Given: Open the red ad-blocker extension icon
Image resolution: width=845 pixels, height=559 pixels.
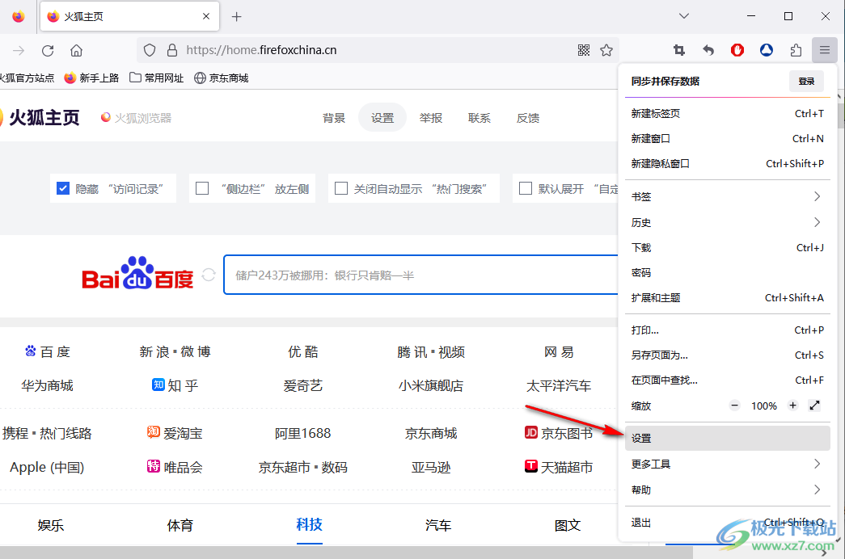Looking at the screenshot, I should [737, 51].
